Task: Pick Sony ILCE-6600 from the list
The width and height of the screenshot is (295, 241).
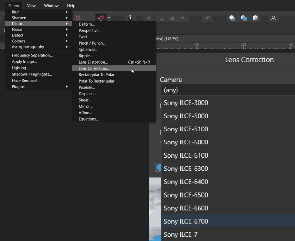Action: click(228, 208)
